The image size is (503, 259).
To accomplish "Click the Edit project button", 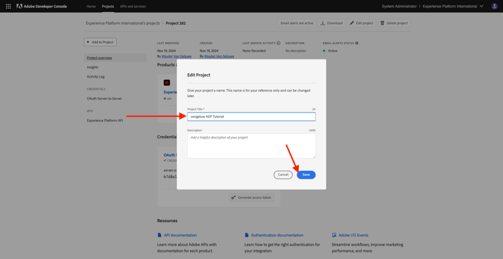I will (x=361, y=23).
